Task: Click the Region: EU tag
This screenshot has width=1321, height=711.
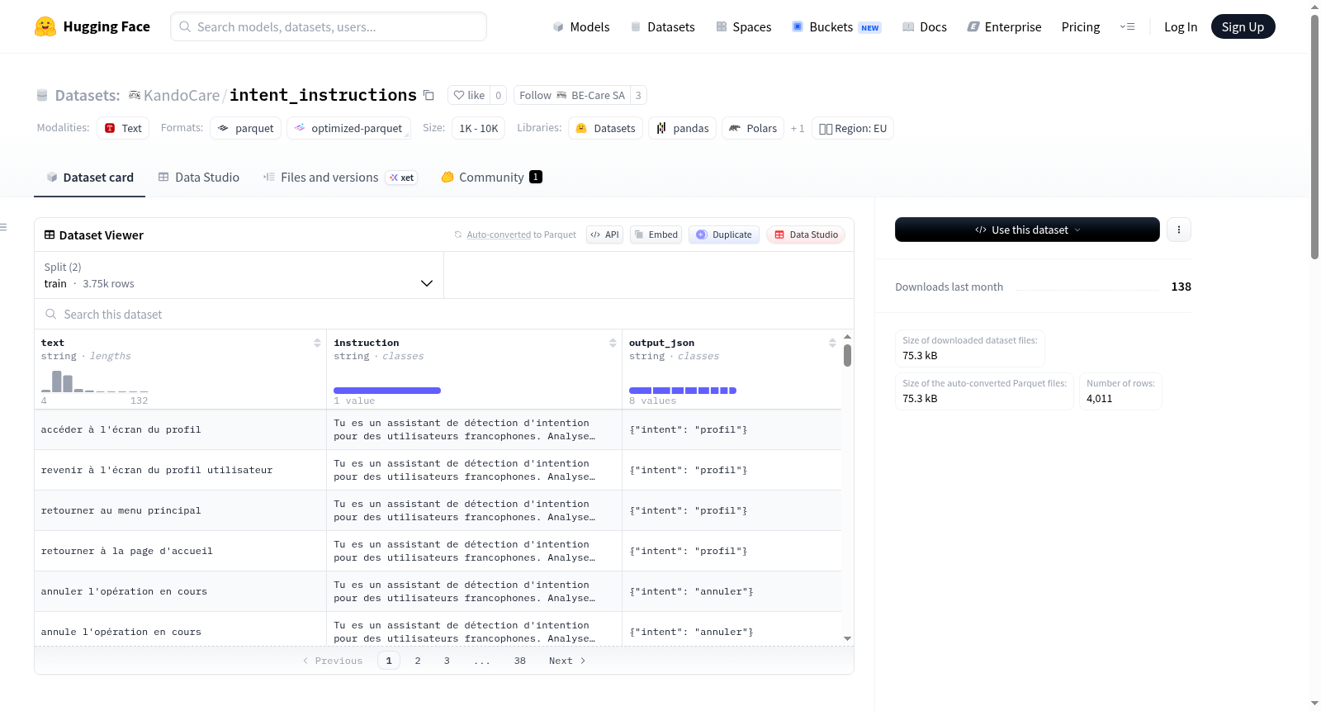Action: 853,128
